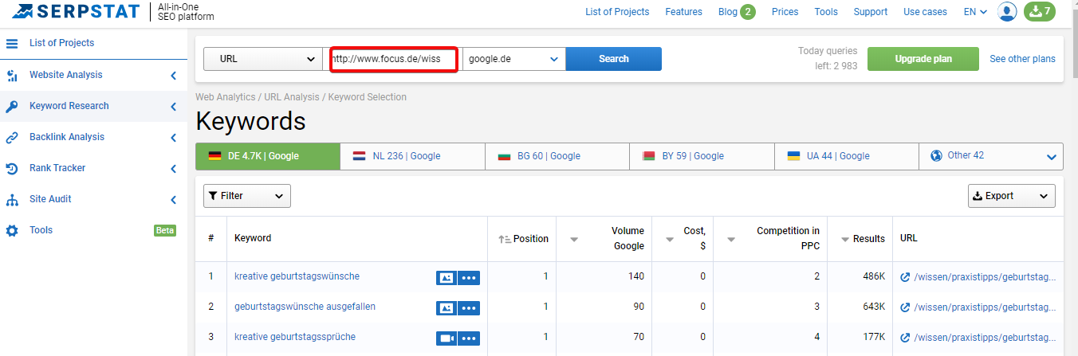
Task: Select the UA 44 Google tab
Action: [847, 156]
